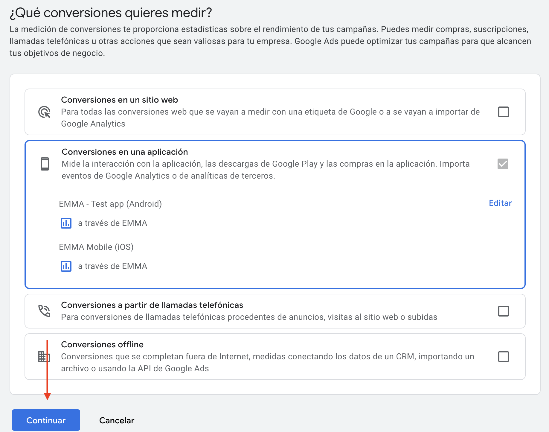Click the phone call conversions icon
Image resolution: width=549 pixels, height=432 pixels.
pos(45,311)
